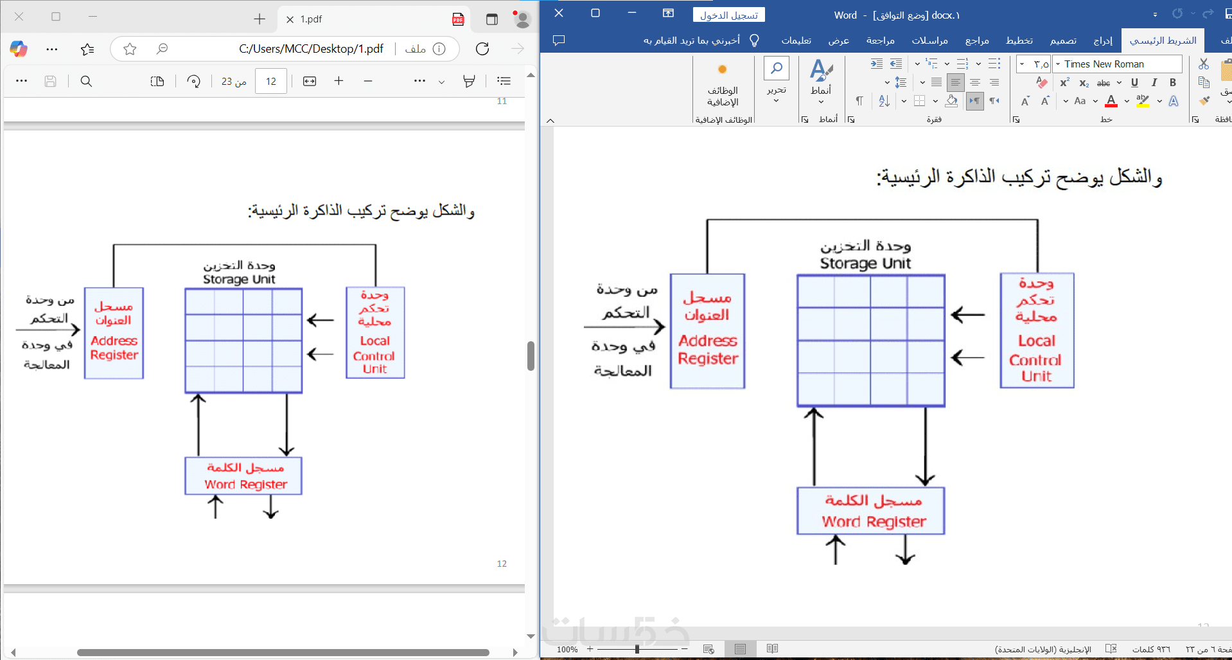Click the word count in Word status bar
1232x660 pixels.
click(1151, 649)
